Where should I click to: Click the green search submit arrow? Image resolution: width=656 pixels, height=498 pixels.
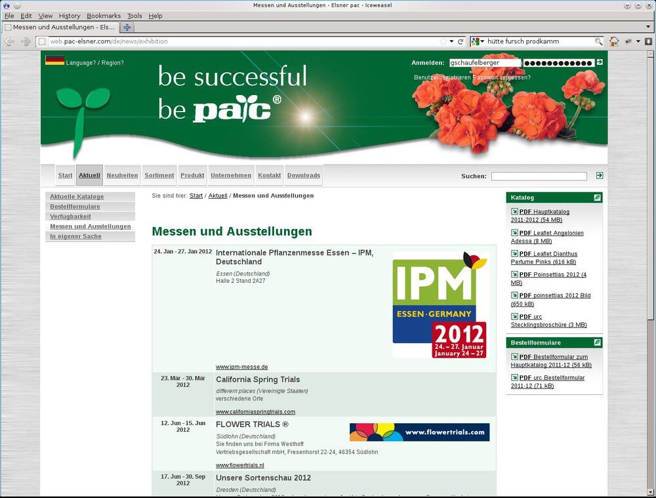click(x=600, y=176)
